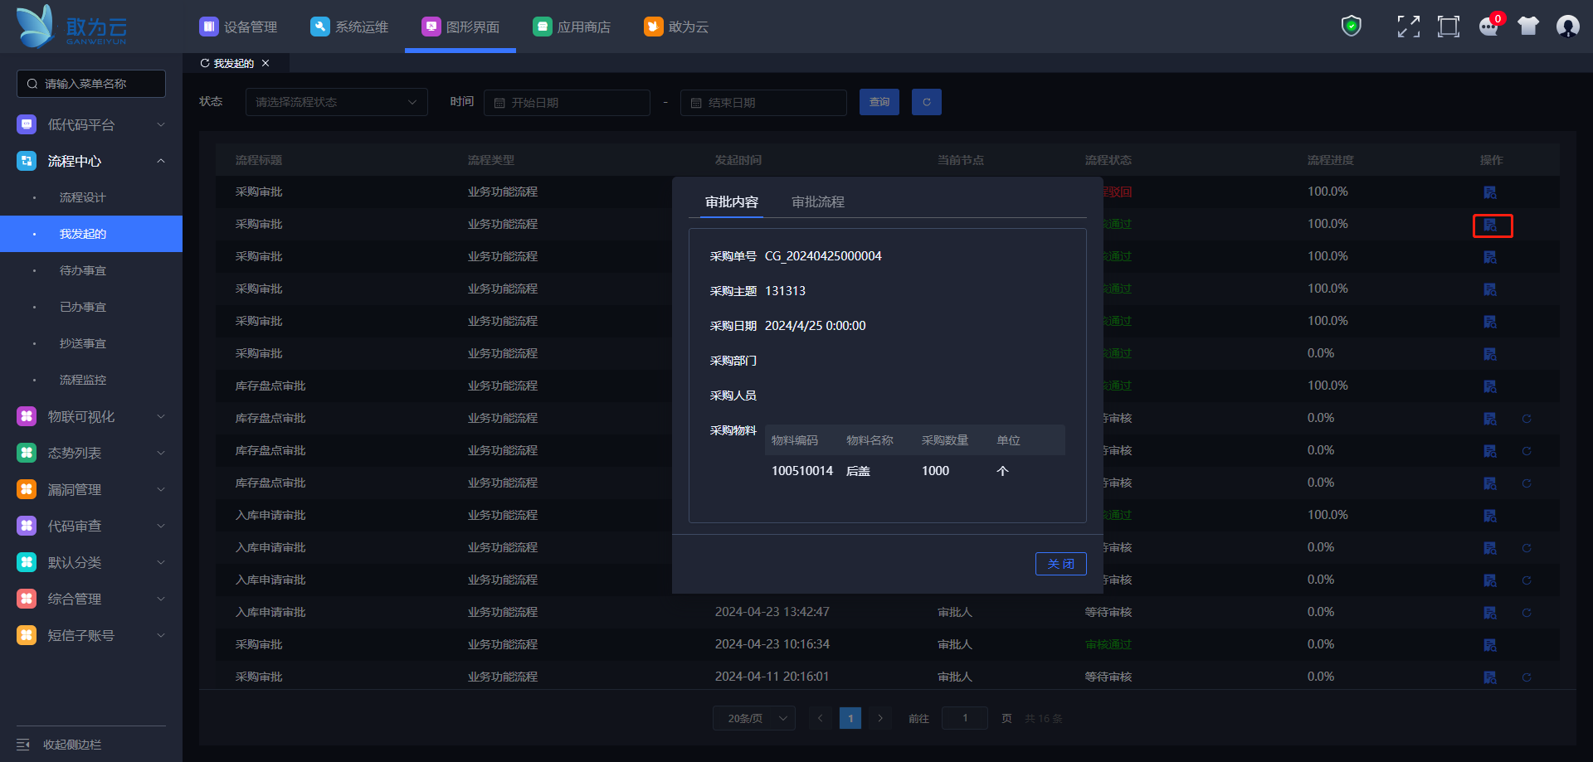The height and width of the screenshot is (762, 1593).
Task: Open the 20条/页 page size dropdown
Action: tap(753, 718)
